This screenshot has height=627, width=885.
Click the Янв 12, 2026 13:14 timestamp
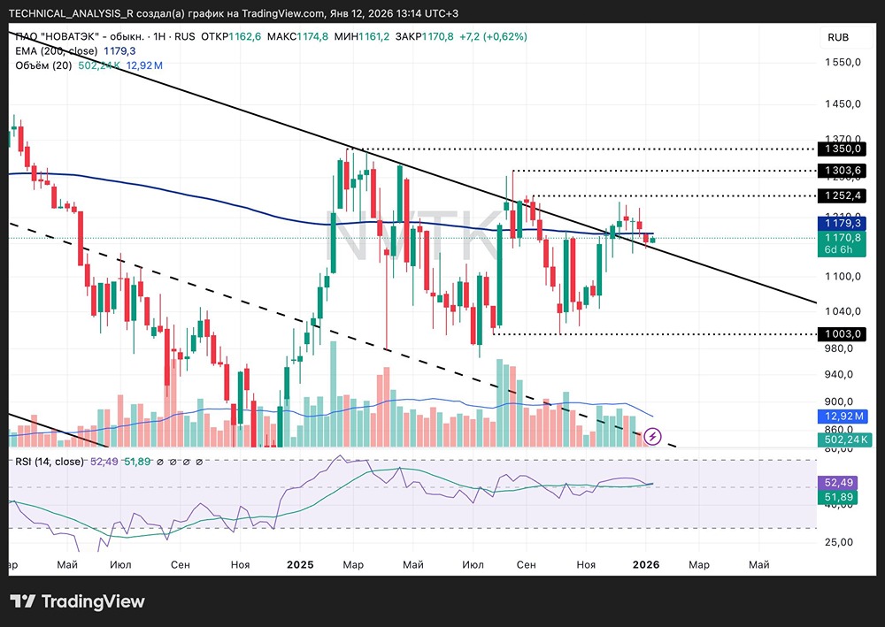click(x=394, y=13)
